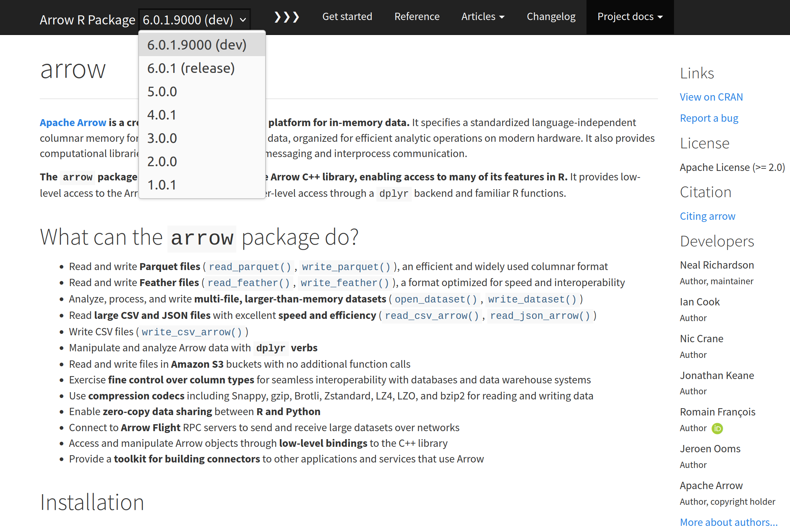The width and height of the screenshot is (790, 531).
Task: Open the Get started page
Action: point(347,17)
